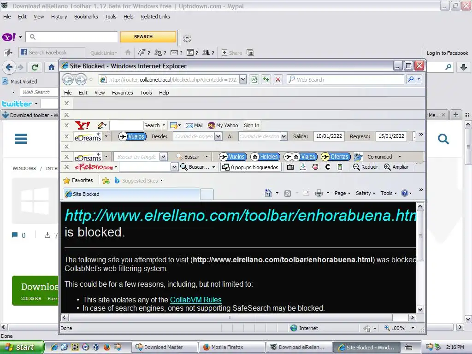Expand IE Page menu dropdown
This screenshot has height=354, width=472.
click(x=342, y=193)
